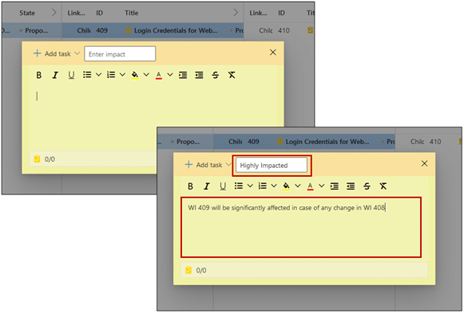Open Add task dropdown in upper note
Screen dimensions: 464x313
click(77, 53)
